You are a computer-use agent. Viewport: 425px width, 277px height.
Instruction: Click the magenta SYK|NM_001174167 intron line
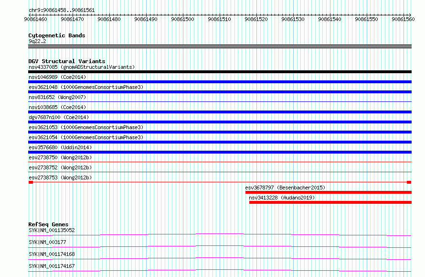220,270
